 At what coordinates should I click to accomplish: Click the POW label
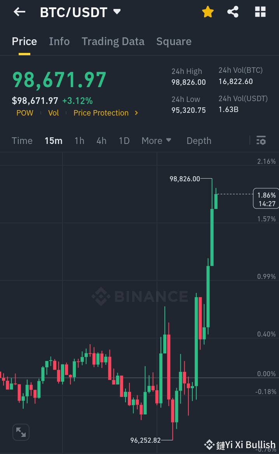coord(24,113)
